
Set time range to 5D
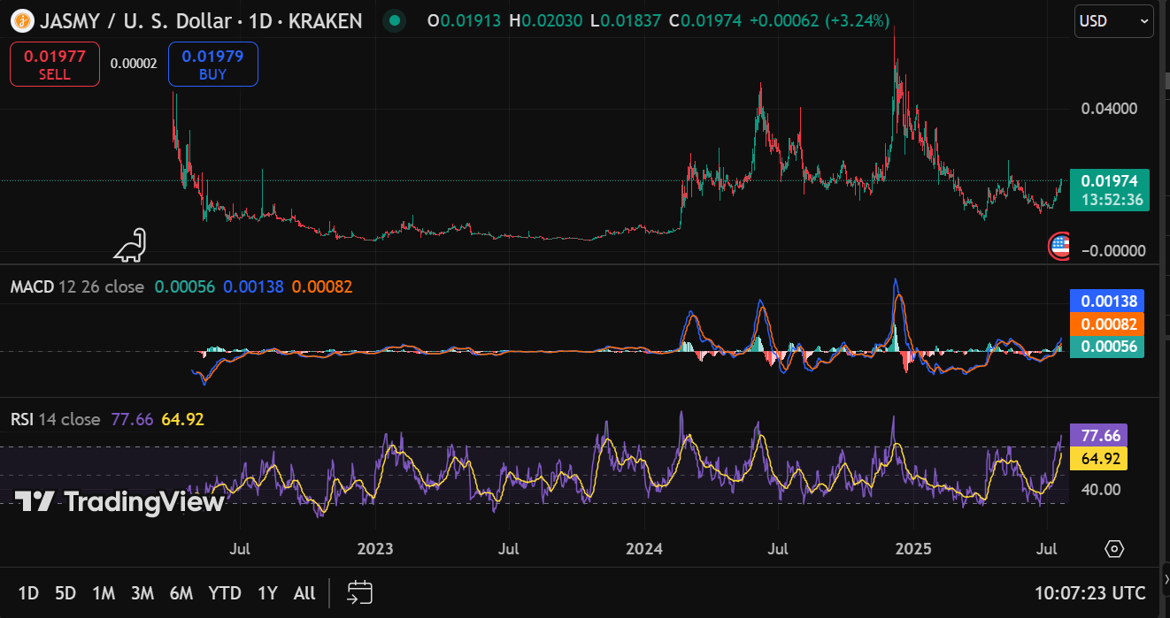tap(65, 593)
